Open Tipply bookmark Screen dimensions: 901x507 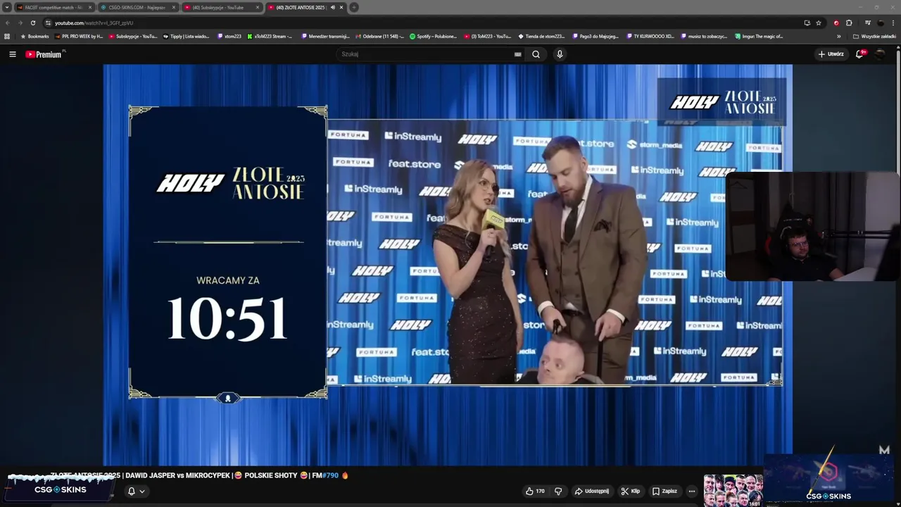tap(186, 36)
